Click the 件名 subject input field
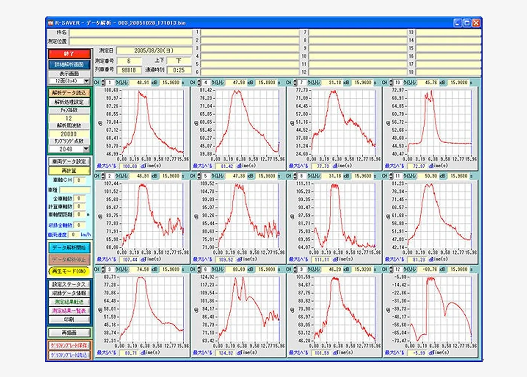This screenshot has width=527, height=377. point(130,33)
